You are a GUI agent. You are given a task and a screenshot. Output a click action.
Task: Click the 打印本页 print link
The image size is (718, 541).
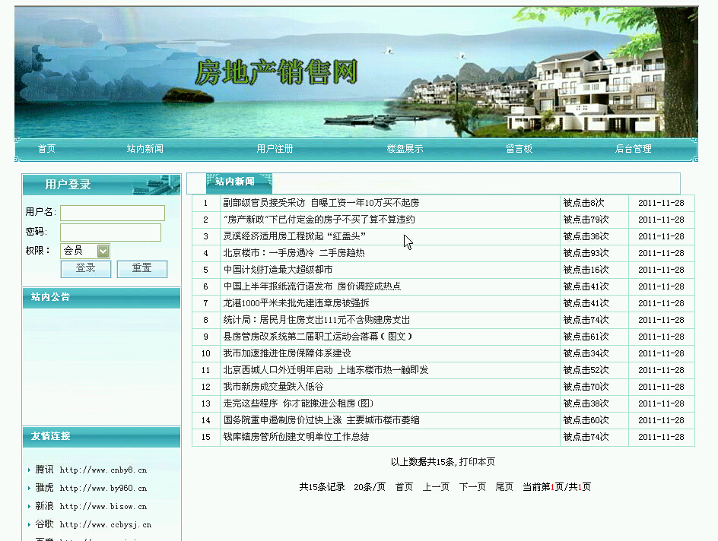(477, 461)
